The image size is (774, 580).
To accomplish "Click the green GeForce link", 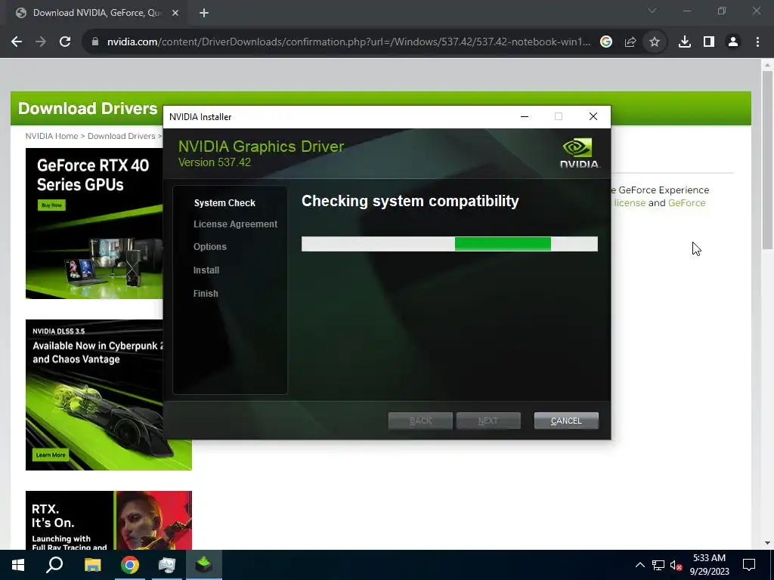I will [686, 202].
